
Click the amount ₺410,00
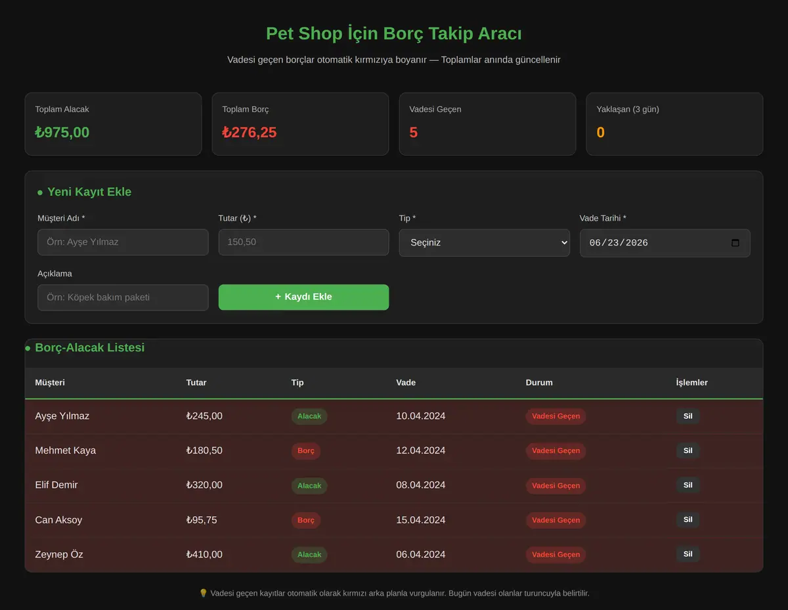[x=204, y=554]
